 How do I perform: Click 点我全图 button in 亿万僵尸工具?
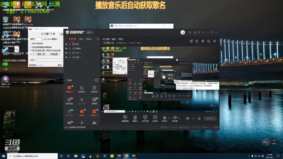54,54
